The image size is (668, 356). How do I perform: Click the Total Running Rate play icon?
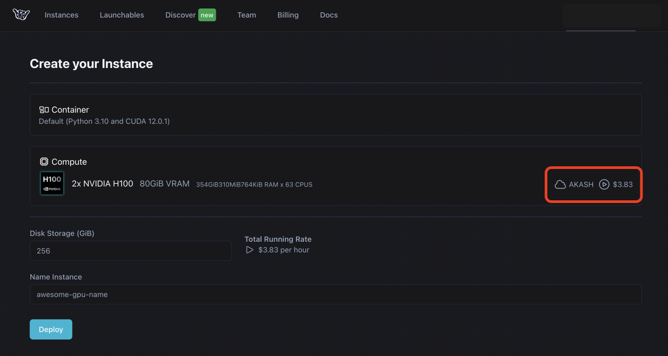point(249,250)
